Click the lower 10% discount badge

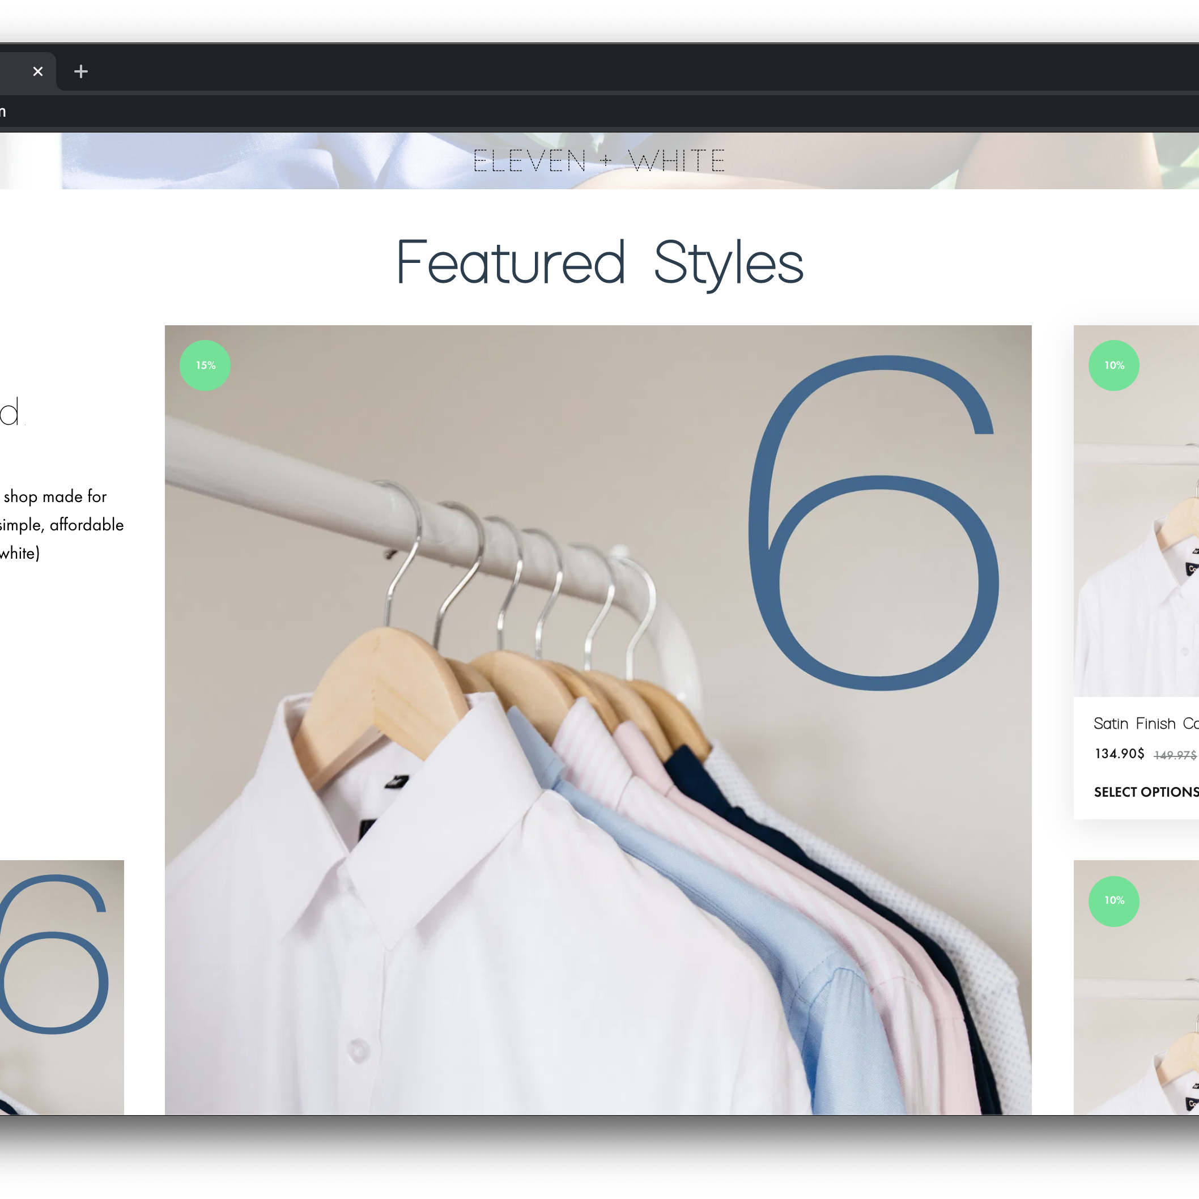click(1113, 901)
